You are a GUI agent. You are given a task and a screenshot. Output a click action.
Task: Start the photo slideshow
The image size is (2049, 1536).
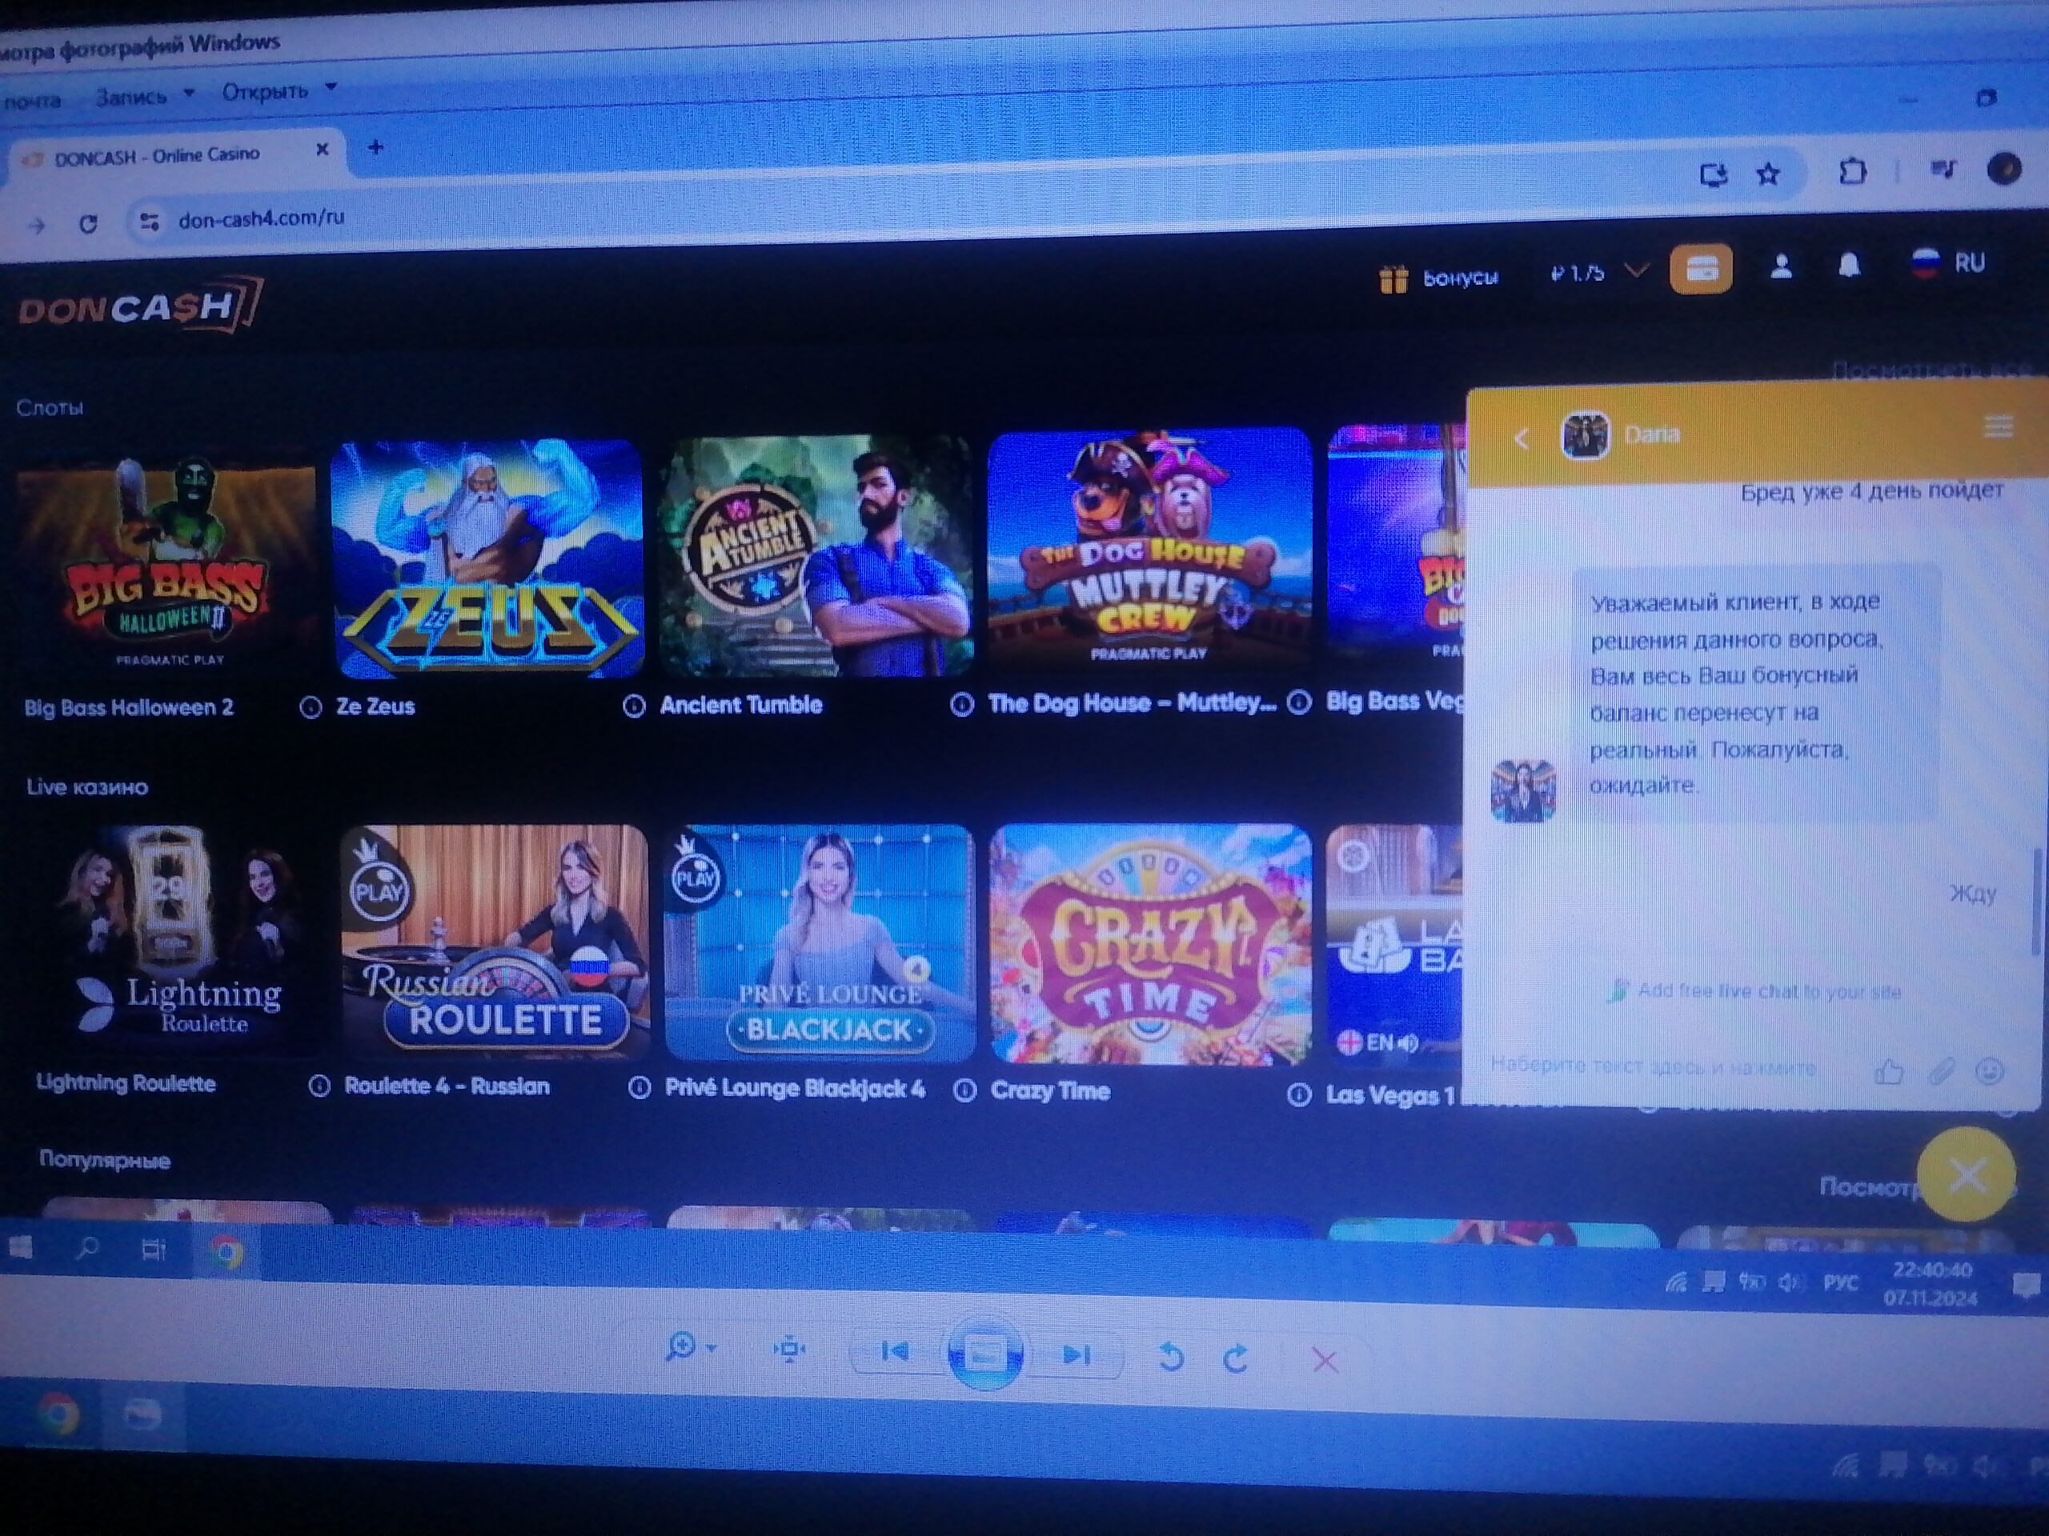pos(984,1355)
